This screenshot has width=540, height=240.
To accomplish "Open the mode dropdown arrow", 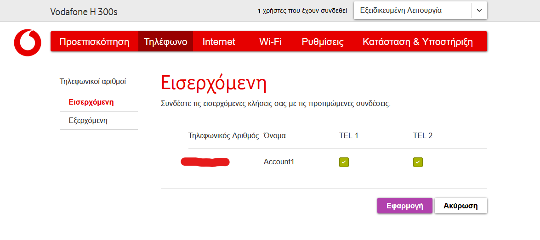I will tap(479, 11).
